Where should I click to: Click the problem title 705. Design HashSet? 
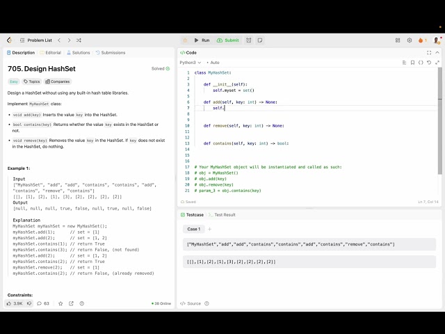click(42, 69)
